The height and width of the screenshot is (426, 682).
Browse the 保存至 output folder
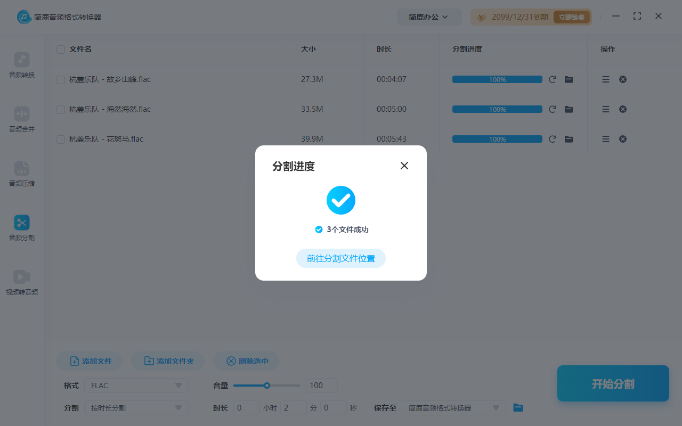click(x=518, y=407)
